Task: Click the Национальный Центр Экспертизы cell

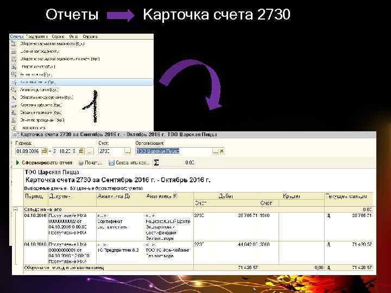Action: point(169,227)
